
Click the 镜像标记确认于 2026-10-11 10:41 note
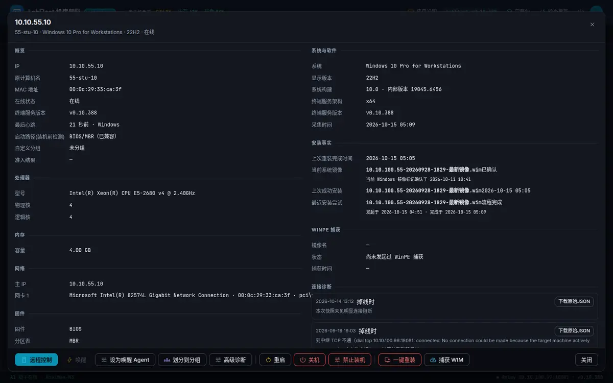[418, 179]
